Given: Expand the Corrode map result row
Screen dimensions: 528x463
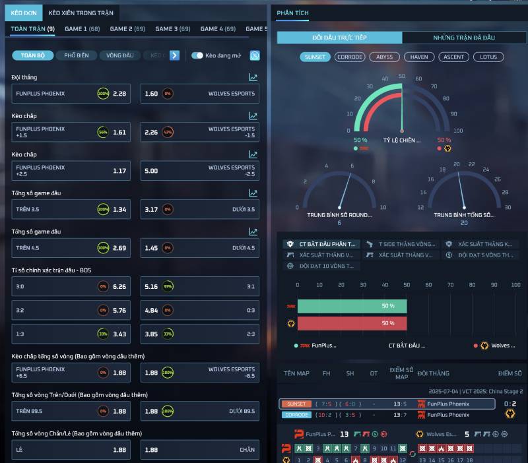Looking at the screenshot, I should (386, 415).
